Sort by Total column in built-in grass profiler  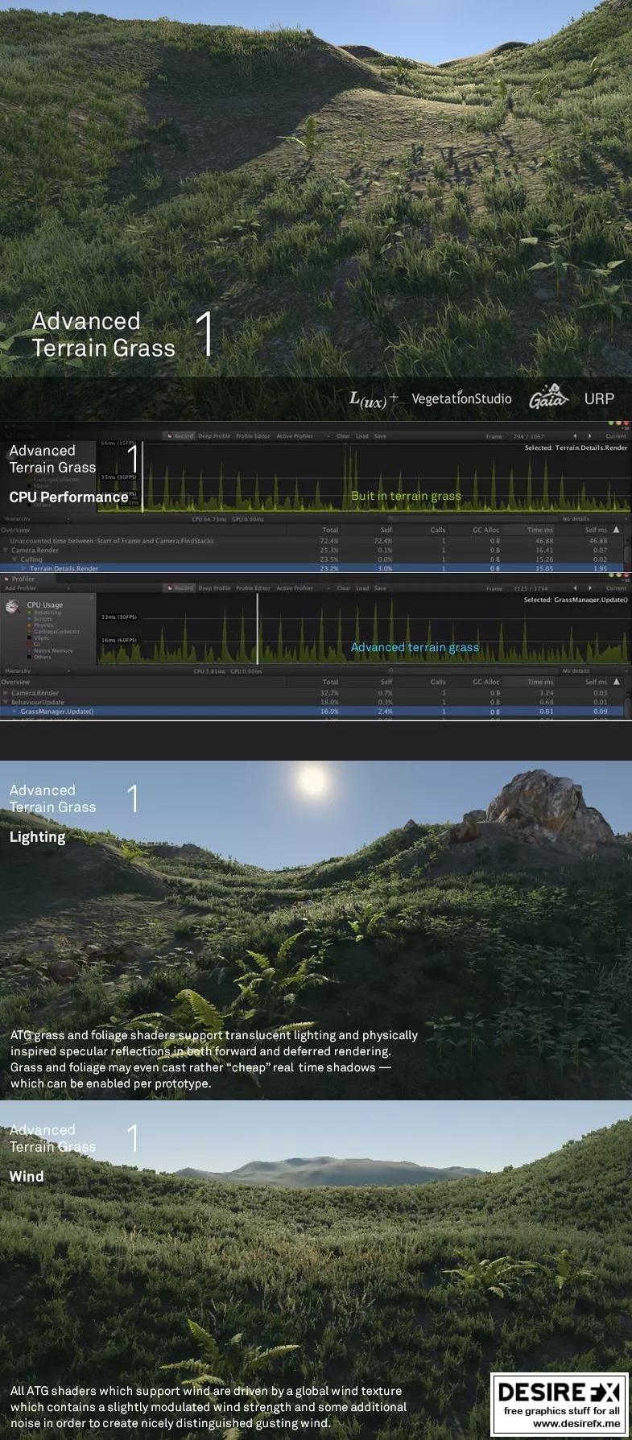click(330, 530)
